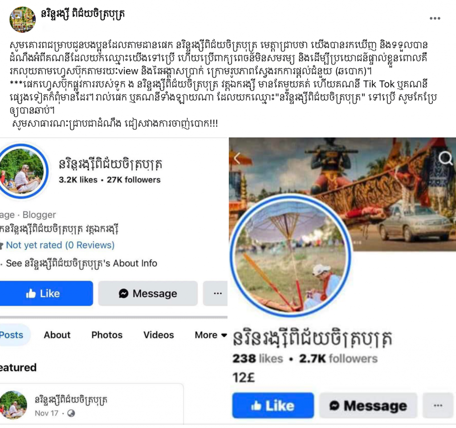Open the page's About Info link

pyautogui.click(x=81, y=263)
